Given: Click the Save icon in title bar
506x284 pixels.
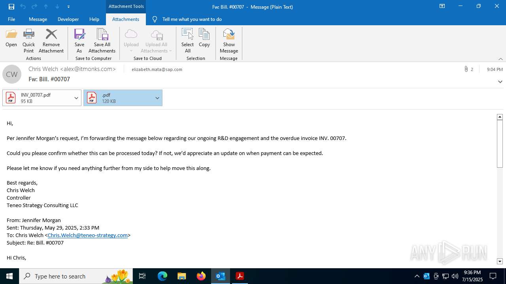Looking at the screenshot, I should point(11,6).
